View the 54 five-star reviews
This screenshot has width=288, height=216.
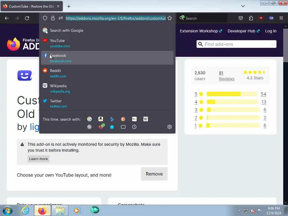[263, 94]
